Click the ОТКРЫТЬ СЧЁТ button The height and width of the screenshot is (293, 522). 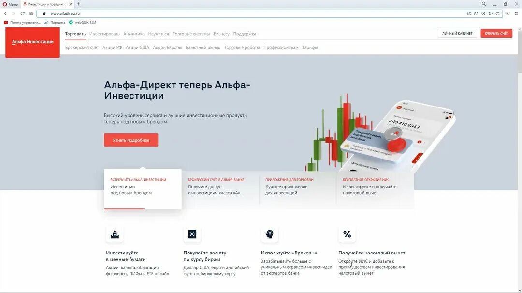coord(496,34)
